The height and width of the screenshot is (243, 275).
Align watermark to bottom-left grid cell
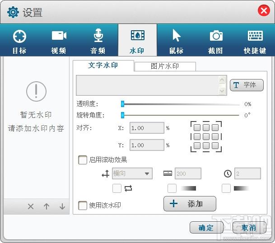(197, 145)
